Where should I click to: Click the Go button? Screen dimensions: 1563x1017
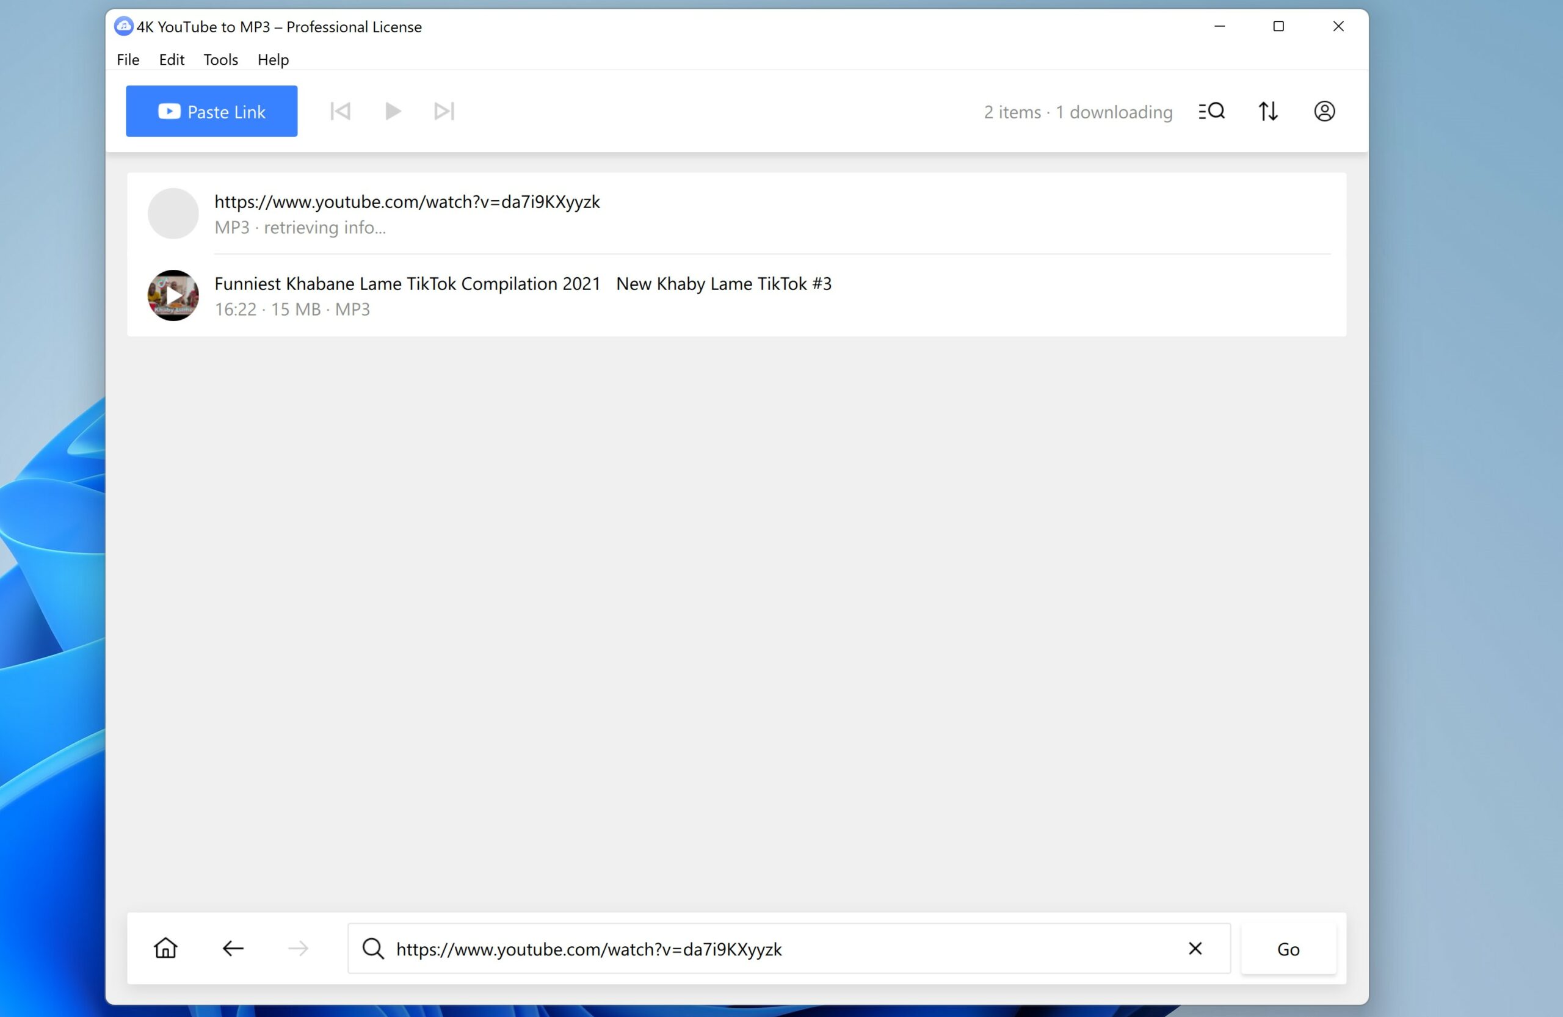pyautogui.click(x=1288, y=949)
